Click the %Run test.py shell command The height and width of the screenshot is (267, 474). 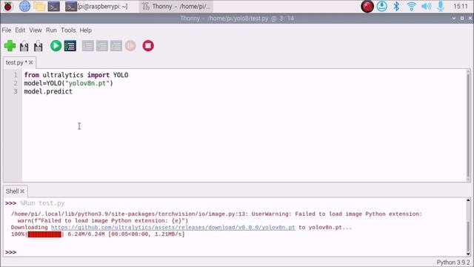click(42, 203)
